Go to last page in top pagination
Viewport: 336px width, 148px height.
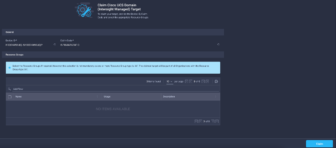click(207, 82)
